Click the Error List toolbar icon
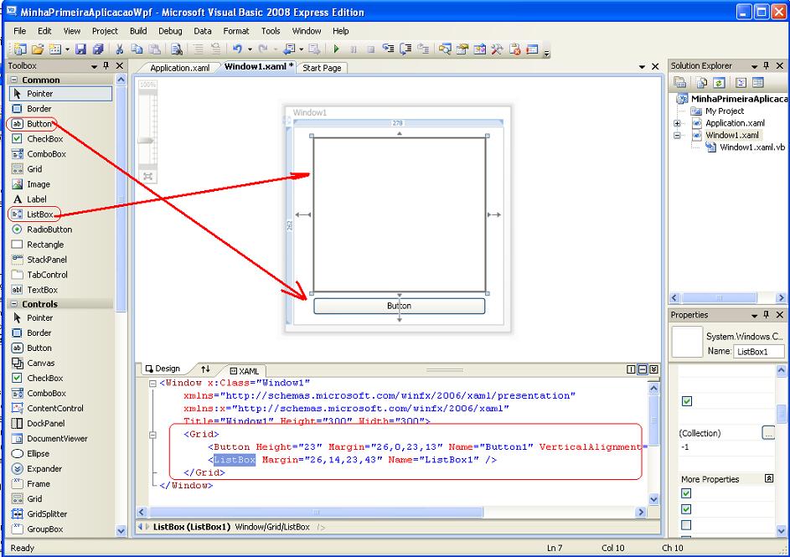The width and height of the screenshot is (790, 557). 515,49
